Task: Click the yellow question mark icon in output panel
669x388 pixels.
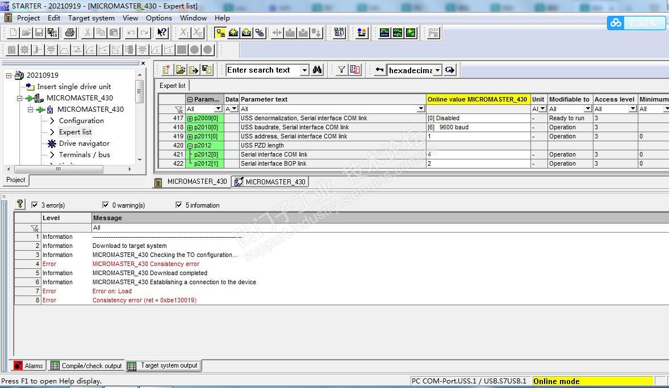Action: point(20,204)
